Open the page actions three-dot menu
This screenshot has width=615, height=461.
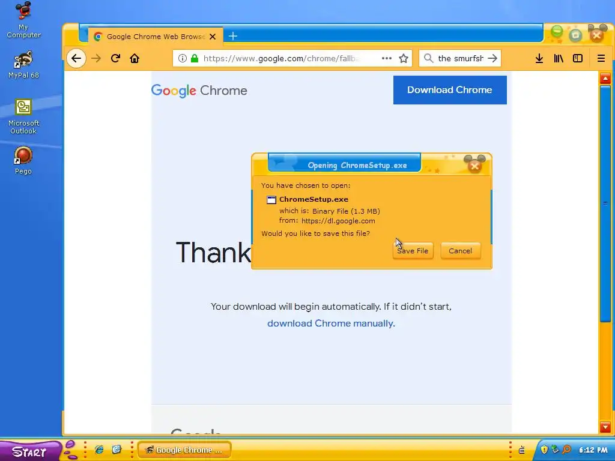tap(387, 58)
